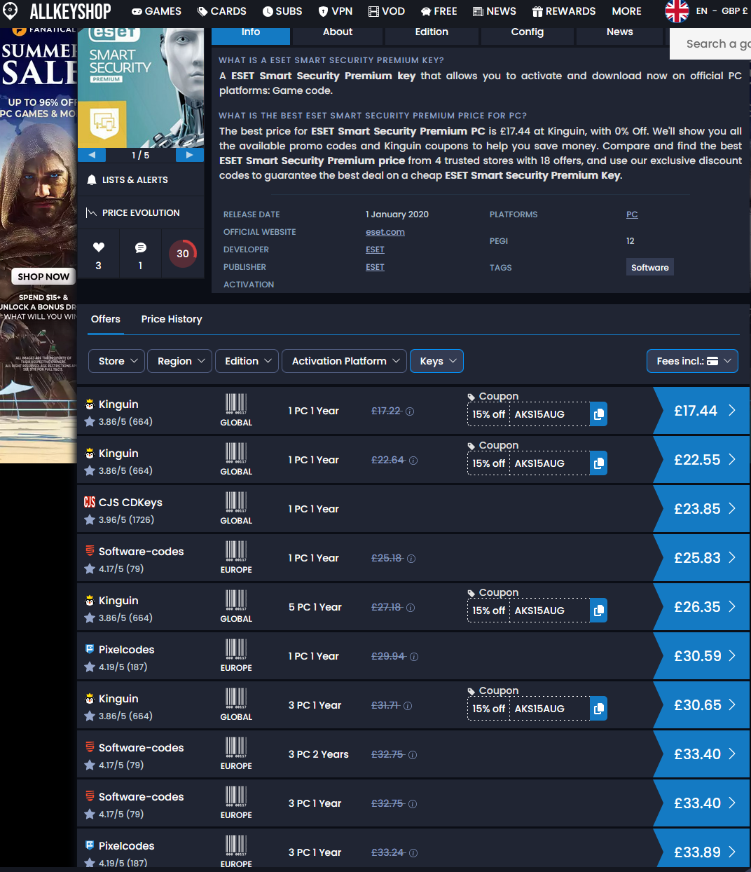Click Shop Now on Fanatical ad
This screenshot has width=751, height=872.
43,277
